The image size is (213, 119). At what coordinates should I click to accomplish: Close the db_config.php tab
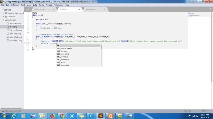point(54,9)
